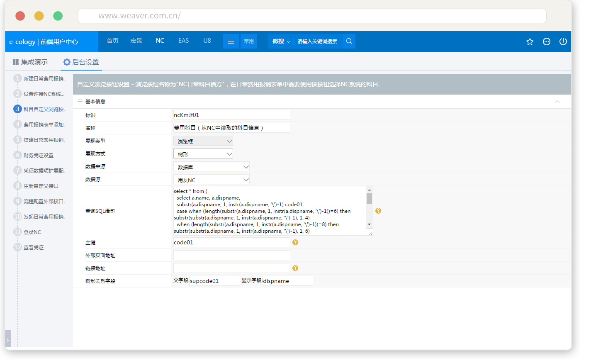Select the EAS menu item in navbar
The width and height of the screenshot is (591, 363).
tap(183, 41)
